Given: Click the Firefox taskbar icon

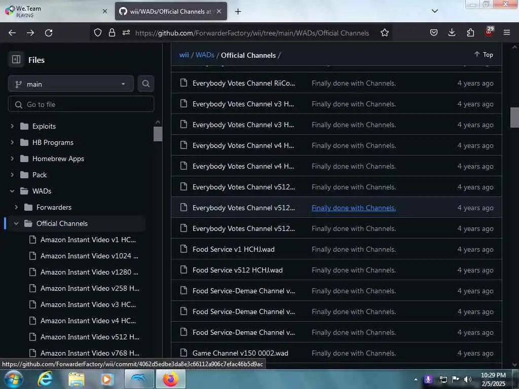Looking at the screenshot, I should pyautogui.click(x=170, y=379).
